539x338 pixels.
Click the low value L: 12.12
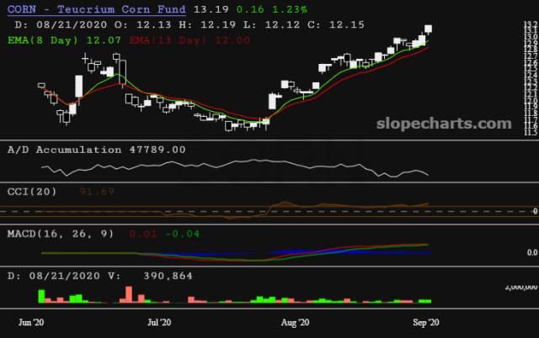[x=271, y=24]
